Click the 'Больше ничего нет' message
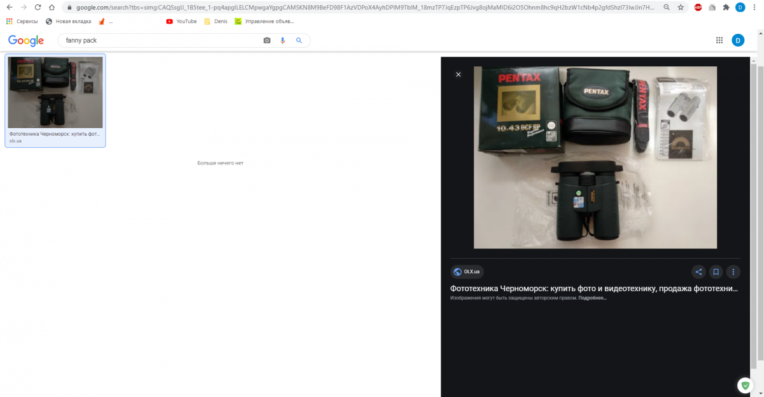This screenshot has width=764, height=397. pyautogui.click(x=220, y=163)
